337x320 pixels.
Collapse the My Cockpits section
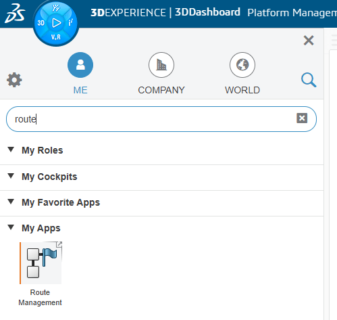11,175
